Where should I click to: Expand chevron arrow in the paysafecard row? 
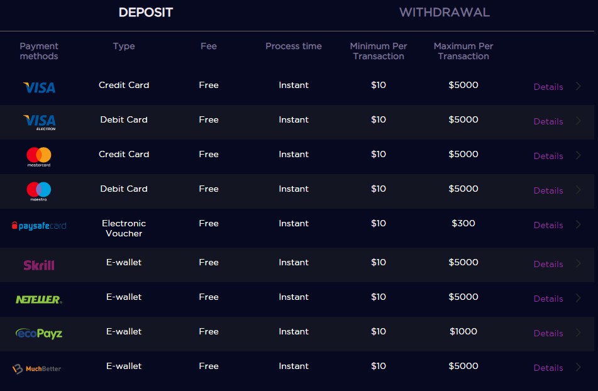(x=579, y=224)
